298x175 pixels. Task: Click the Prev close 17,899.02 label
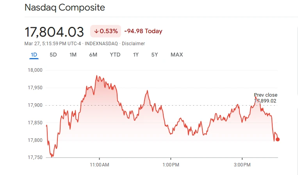[x=265, y=98]
